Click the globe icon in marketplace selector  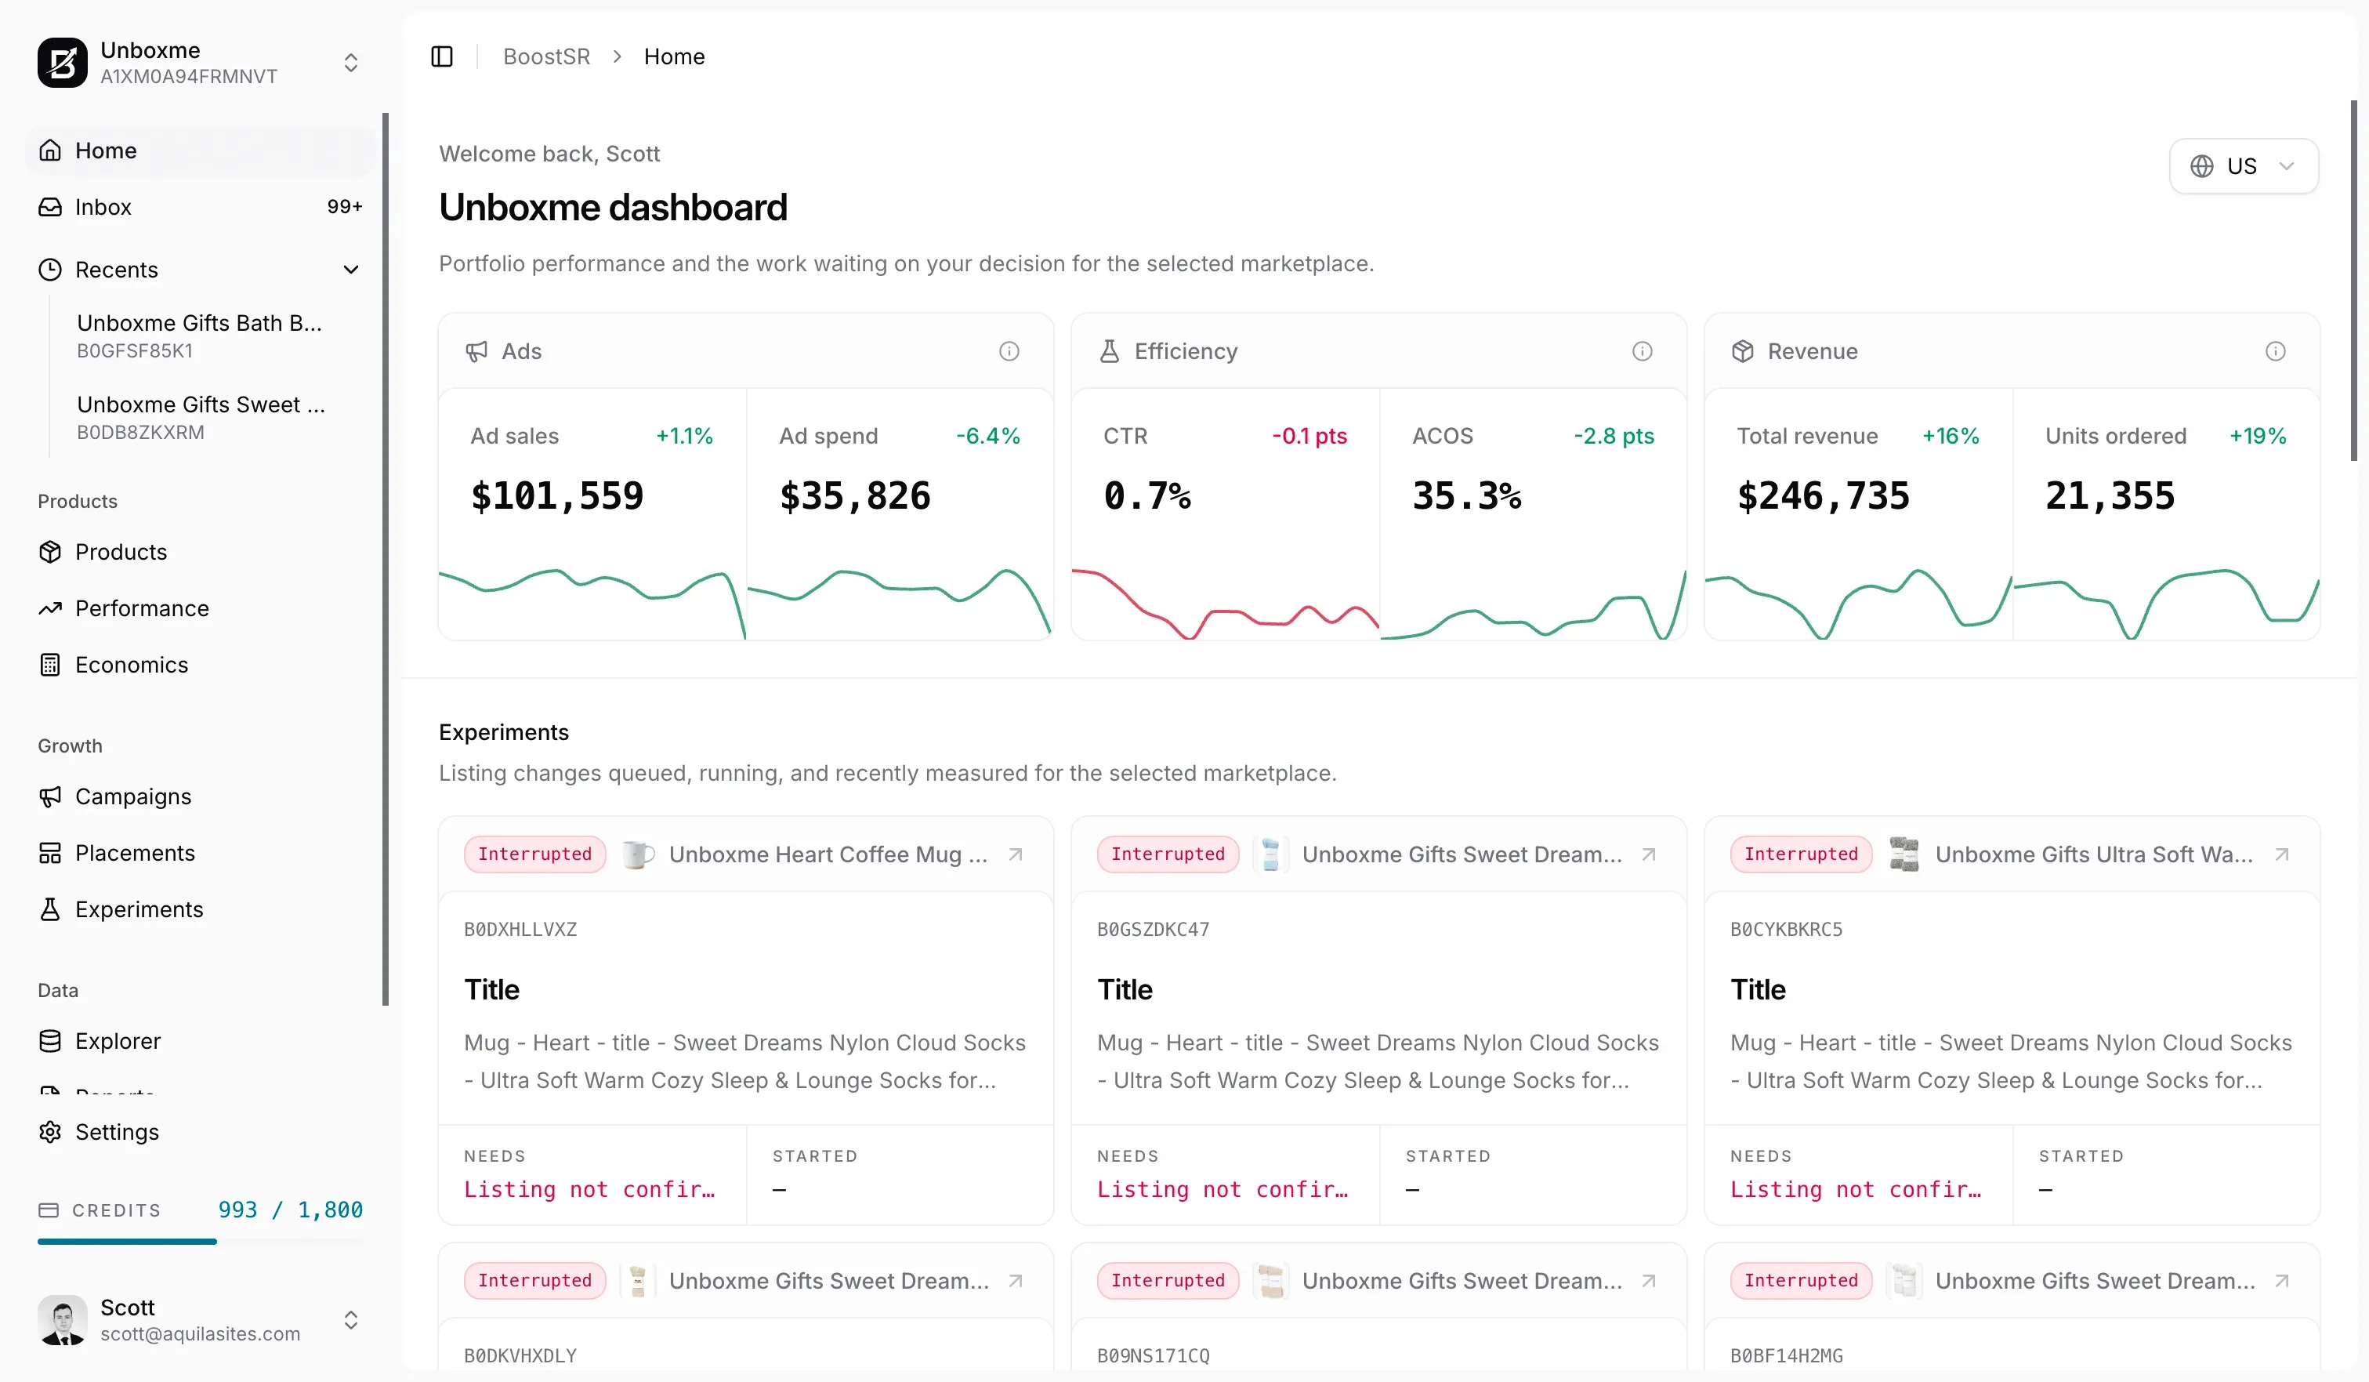tap(2201, 166)
